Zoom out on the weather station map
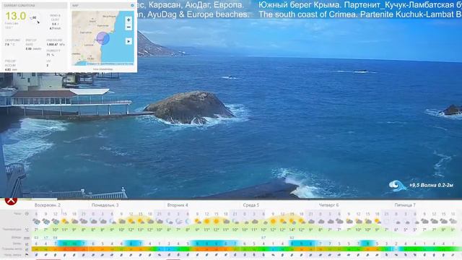Screen dimensions: 462x260 coord(128,27)
